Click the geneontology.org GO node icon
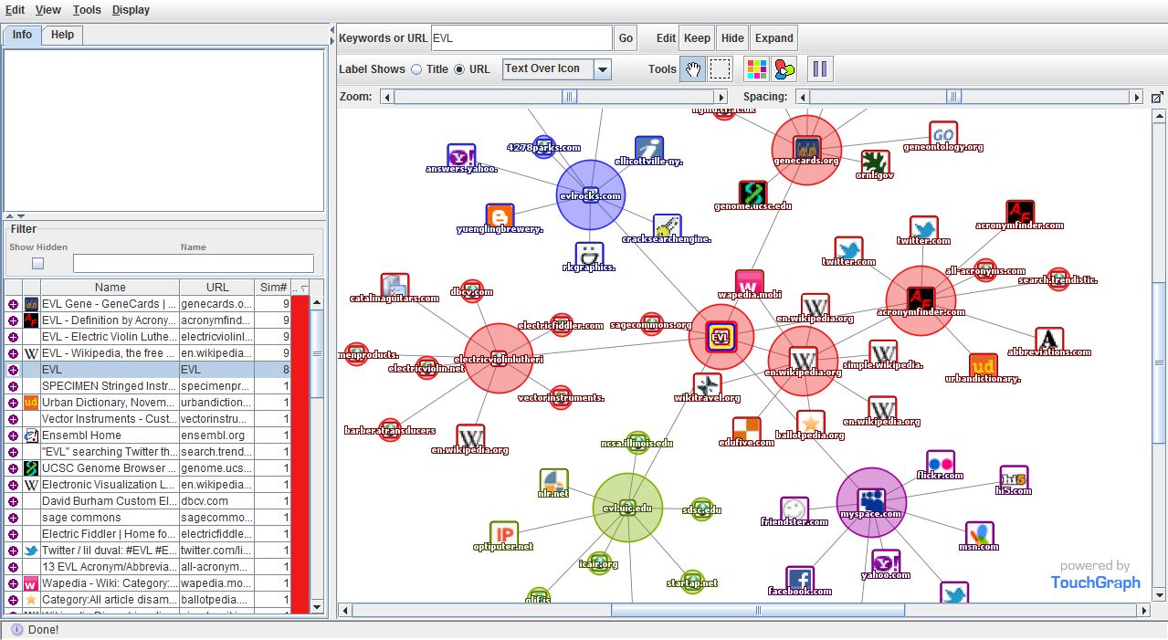 point(943,134)
